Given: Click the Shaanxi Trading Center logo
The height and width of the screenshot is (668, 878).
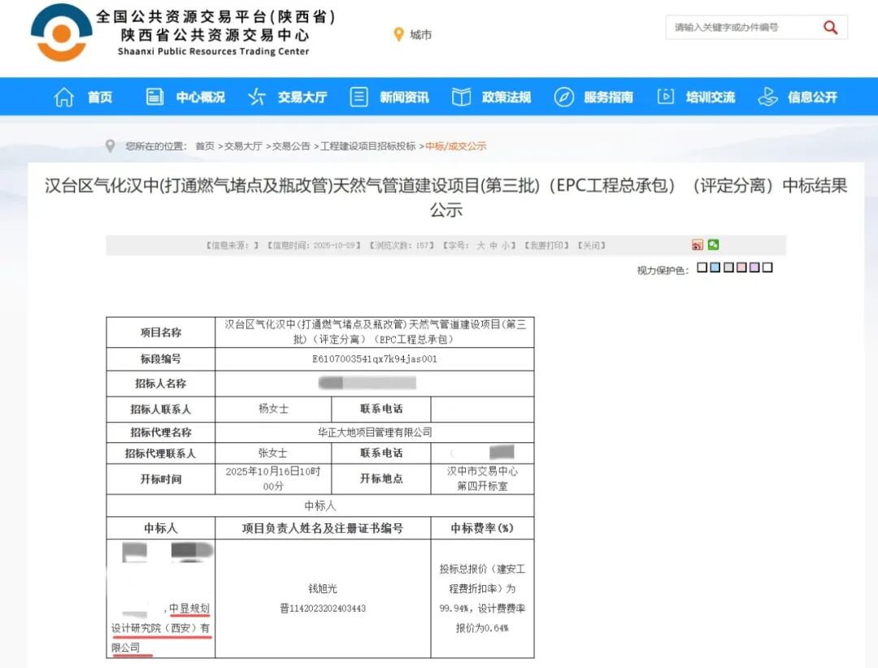Looking at the screenshot, I should tap(62, 33).
